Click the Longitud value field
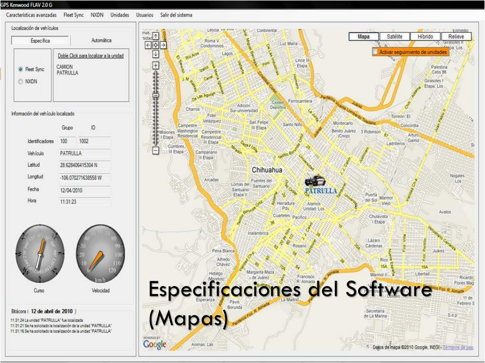 (x=85, y=178)
